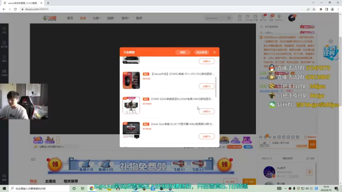This screenshot has width=342, height=192.
Task: Switch to the 相关推荐 tab
Action: point(71,181)
